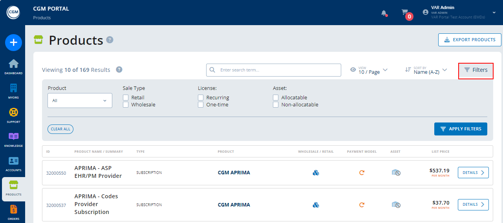
Task: Click help icon beside Products title
Action: tap(110, 40)
